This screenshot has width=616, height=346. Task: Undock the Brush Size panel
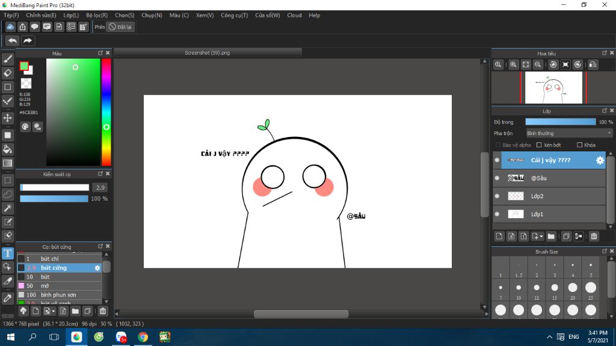pyautogui.click(x=605, y=252)
